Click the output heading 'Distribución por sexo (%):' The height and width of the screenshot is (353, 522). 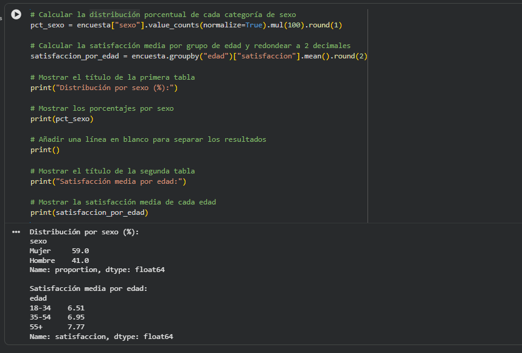pos(84,232)
